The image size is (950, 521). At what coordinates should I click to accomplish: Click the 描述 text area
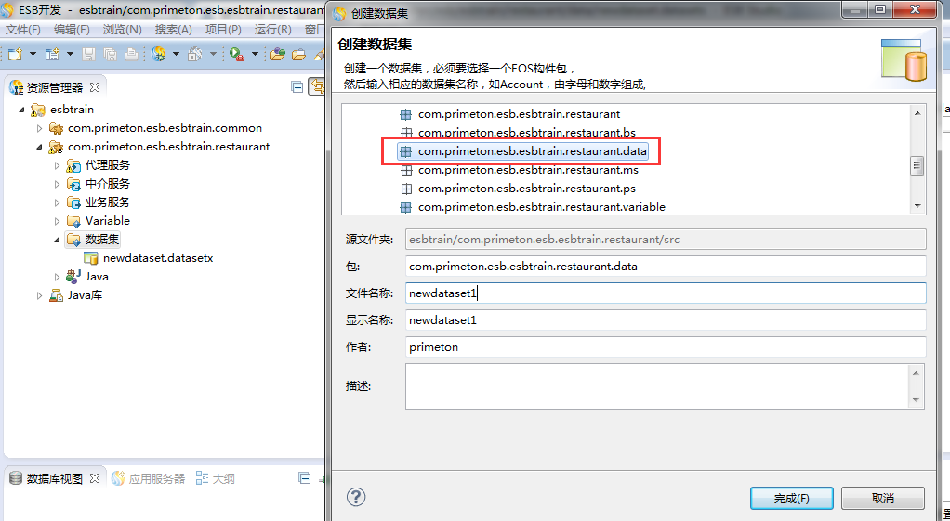[x=657, y=386]
